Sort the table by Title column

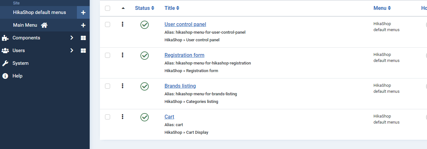172,8
